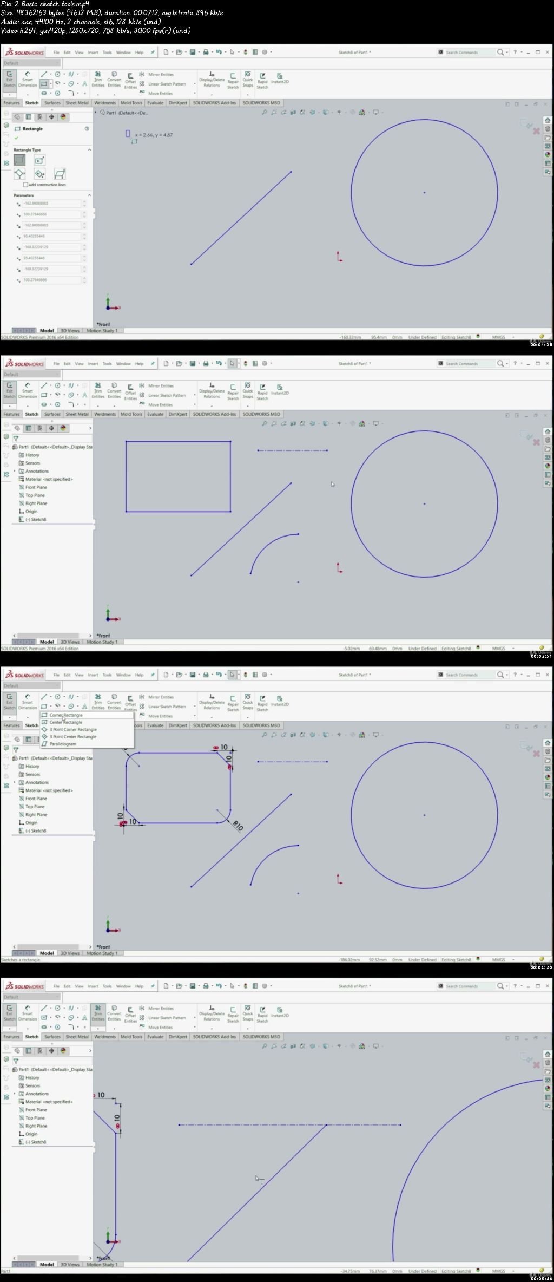Viewport: 554px width, 1282px height.
Task: Click Zoom to Fit in the 00:01:28 frame
Action: (265, 113)
